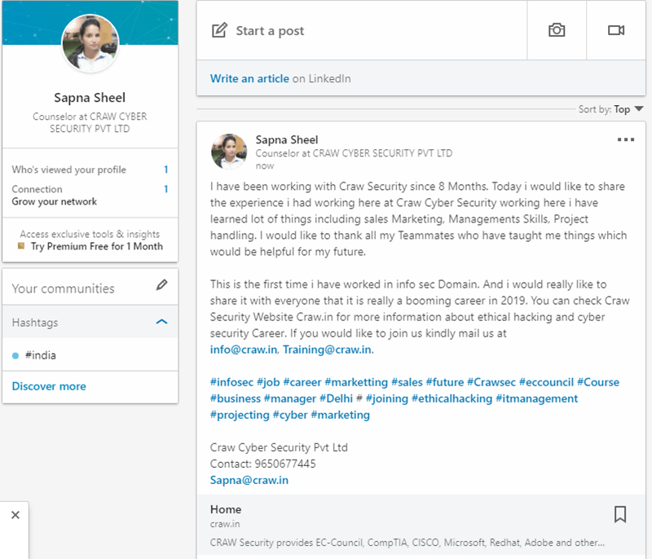Screen dimensions: 652x559
Task: Open the #infosec hashtag
Action: (x=231, y=382)
